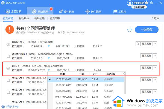Click the 驱动类型 column header
Viewport: 164px width, 109px height.
111,74
